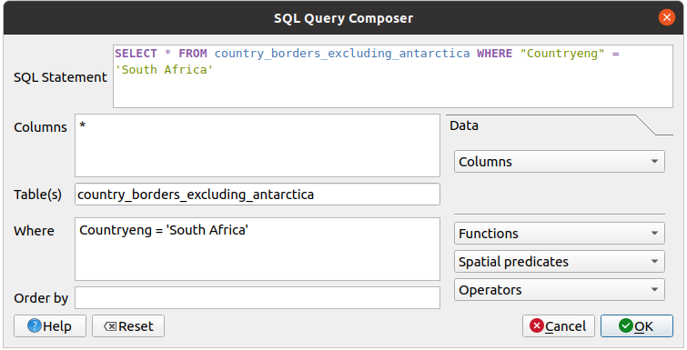
Task: Click in the SQL Statement editor
Action: pos(393,76)
